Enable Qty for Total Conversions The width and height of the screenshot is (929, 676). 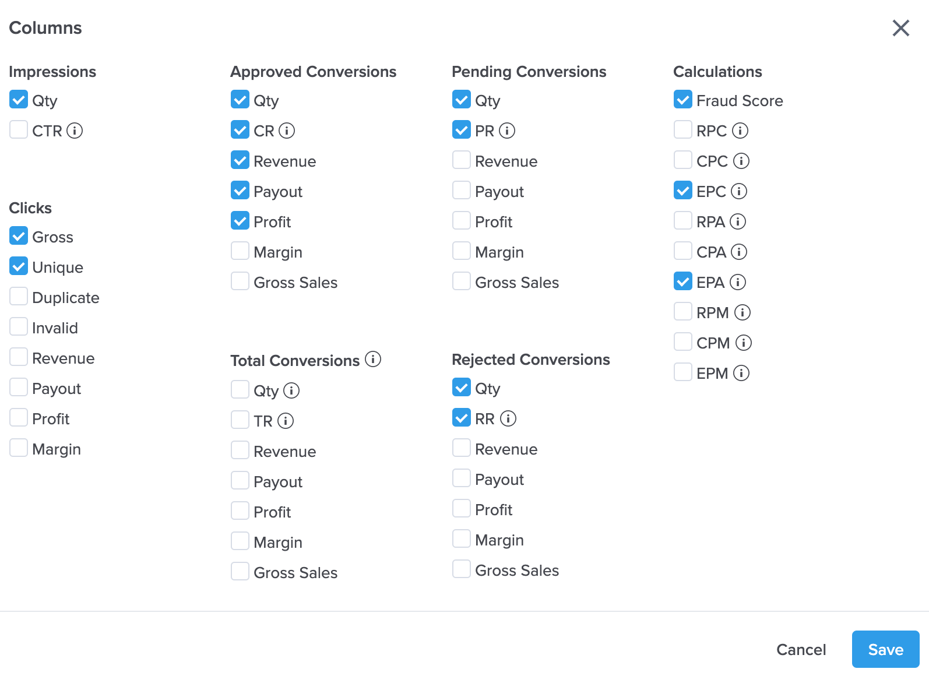coord(240,389)
